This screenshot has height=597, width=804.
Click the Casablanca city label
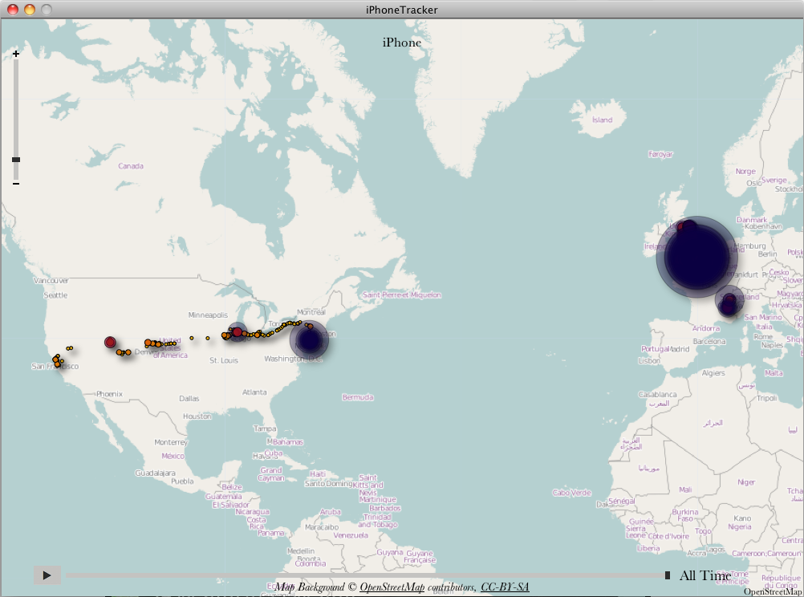pyautogui.click(x=657, y=395)
